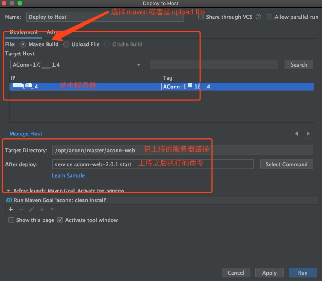The image size is (322, 281).
Task: Move before-launch task up
Action: tap(42, 209)
